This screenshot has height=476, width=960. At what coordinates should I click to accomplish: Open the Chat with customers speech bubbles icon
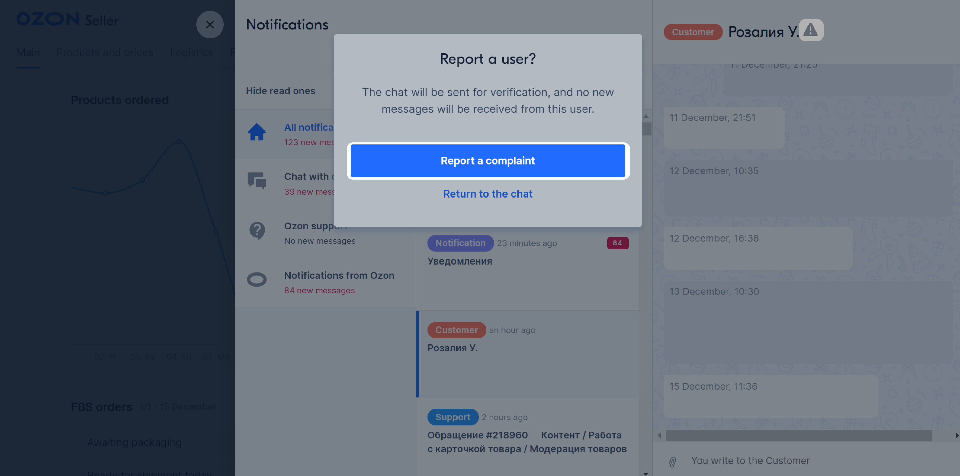[257, 181]
